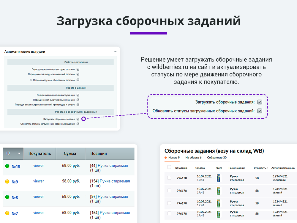This screenshot has height=223, width=297.
Task: Enable 'Полная выгрузка с обнулением остатков' checkbox
Action: pyautogui.click(x=78, y=80)
